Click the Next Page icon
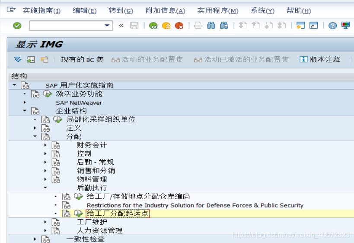Viewport: 354px width, 243px height. pyautogui.click(x=269, y=25)
